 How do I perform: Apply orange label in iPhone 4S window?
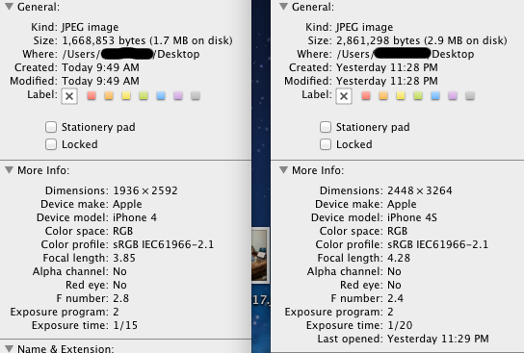click(x=383, y=96)
